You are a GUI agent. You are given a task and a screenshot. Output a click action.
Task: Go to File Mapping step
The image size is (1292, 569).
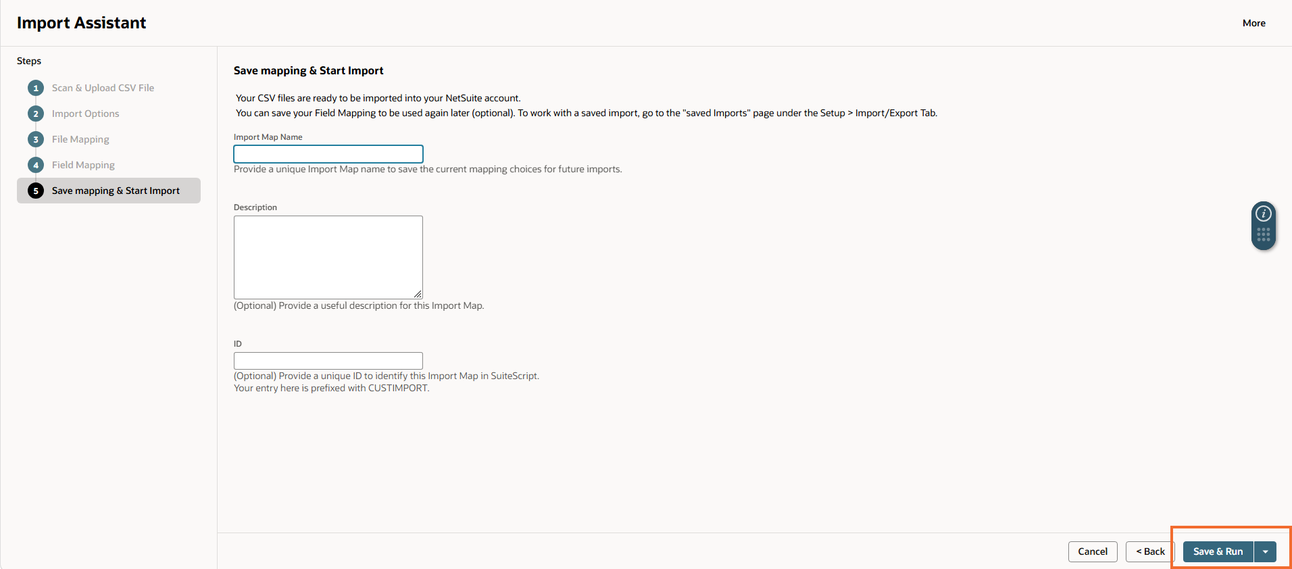coord(80,139)
